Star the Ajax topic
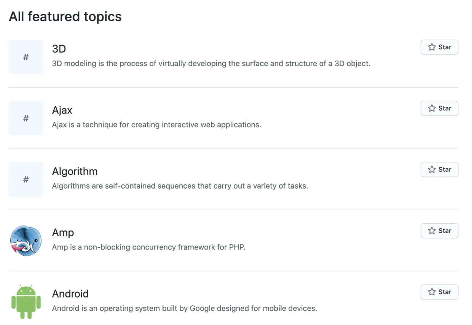Screen dimensions: 472x325 tap(439, 109)
